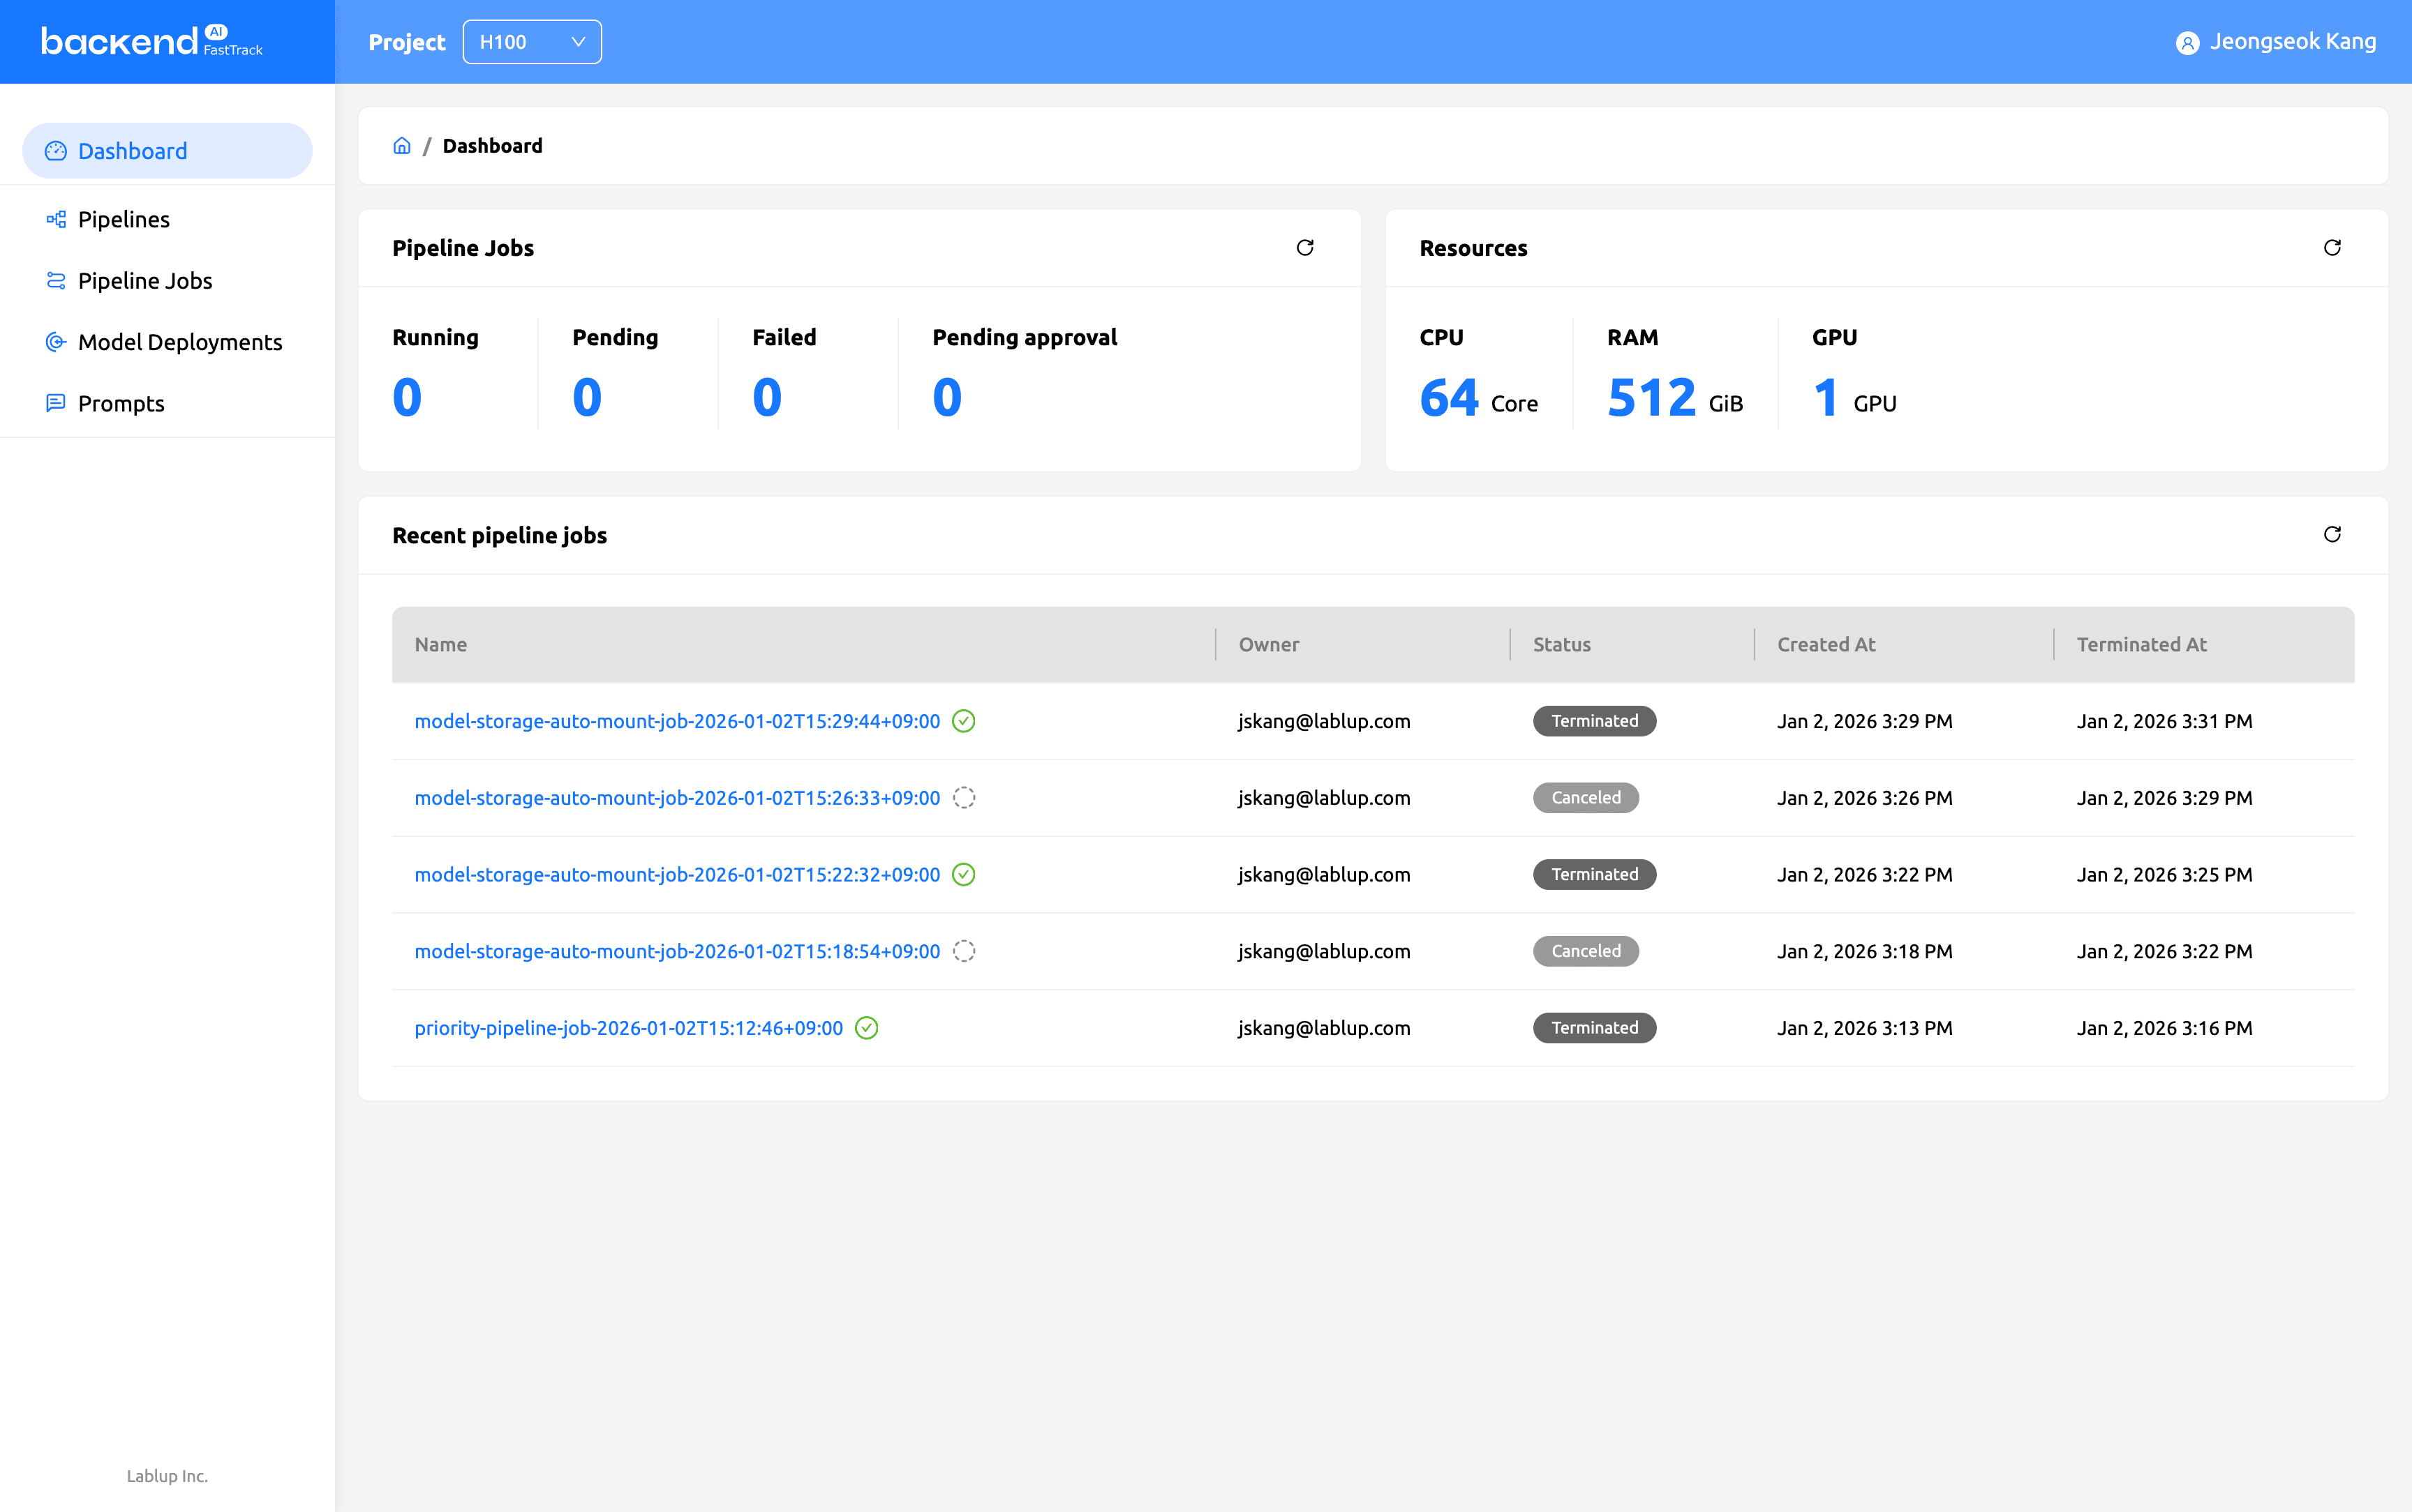Refresh the Resources panel
The width and height of the screenshot is (2412, 1512).
[x=2332, y=247]
